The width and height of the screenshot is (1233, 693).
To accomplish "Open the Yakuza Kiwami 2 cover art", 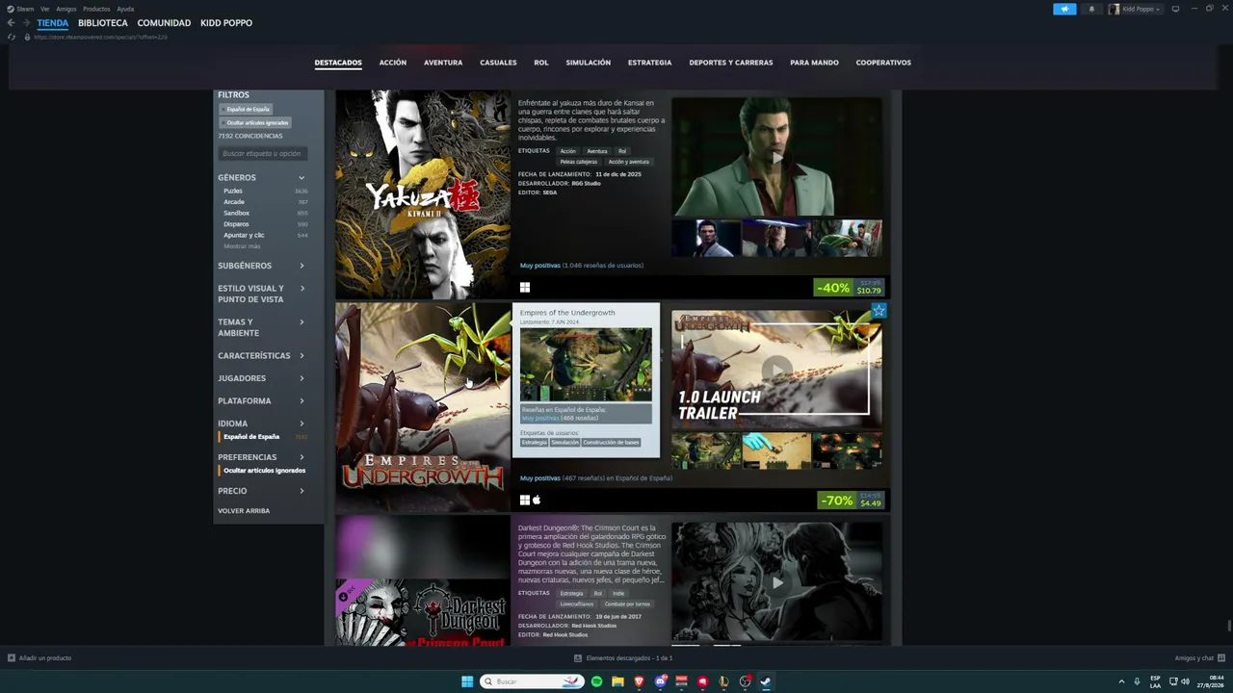I will [423, 194].
